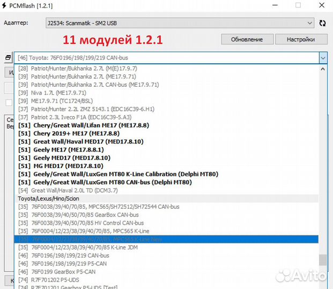Image resolution: width=333 pixels, height=289 pixels.
Task: Select Geely/Great Wall/LuxGen MT80 CAN-bus entry
Action: [166, 182]
